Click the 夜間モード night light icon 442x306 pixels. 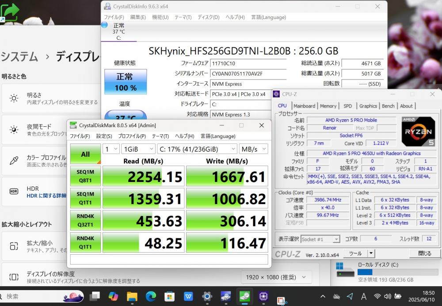pyautogui.click(x=14, y=130)
